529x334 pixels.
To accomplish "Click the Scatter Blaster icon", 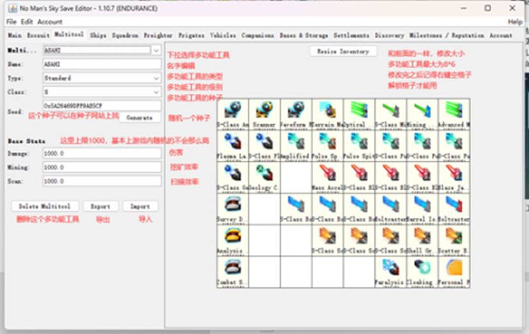I will (x=454, y=240).
